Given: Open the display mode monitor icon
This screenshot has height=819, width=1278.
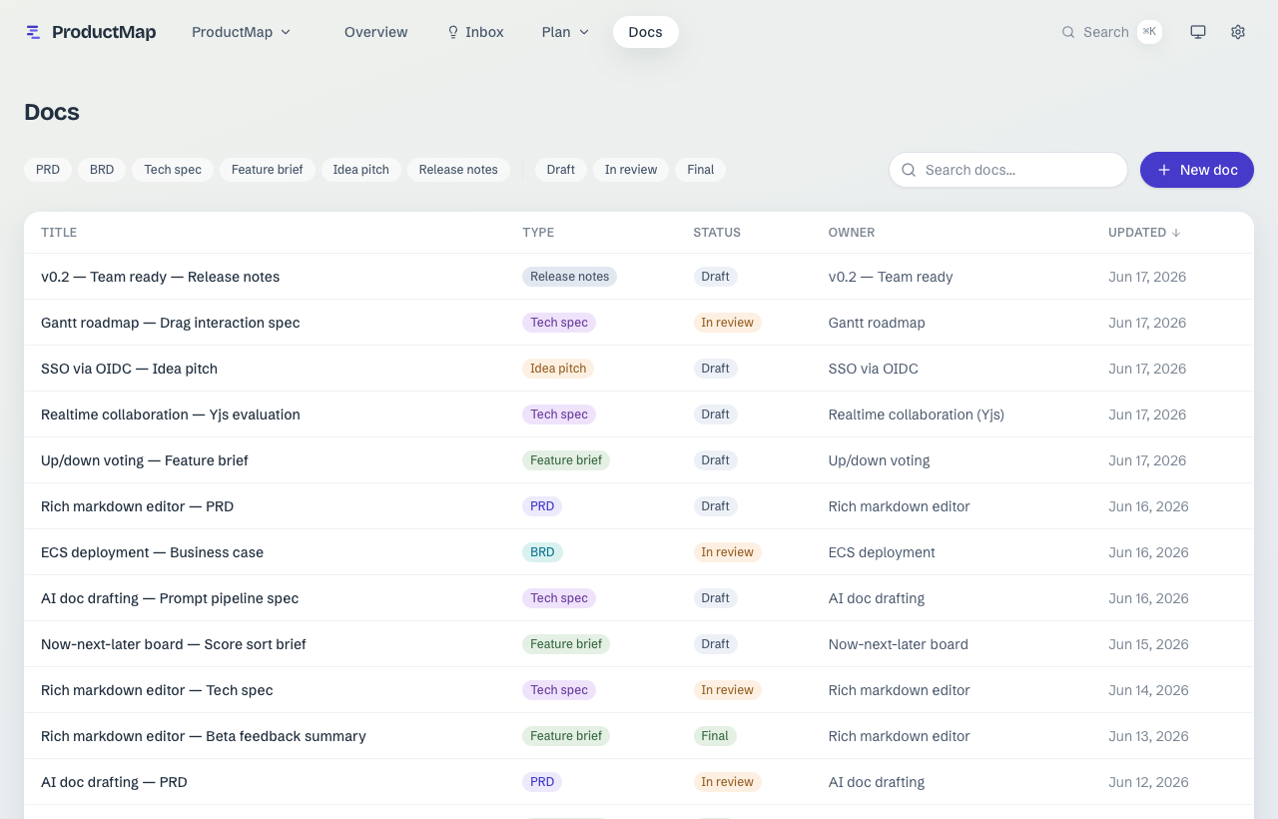Looking at the screenshot, I should [x=1198, y=32].
